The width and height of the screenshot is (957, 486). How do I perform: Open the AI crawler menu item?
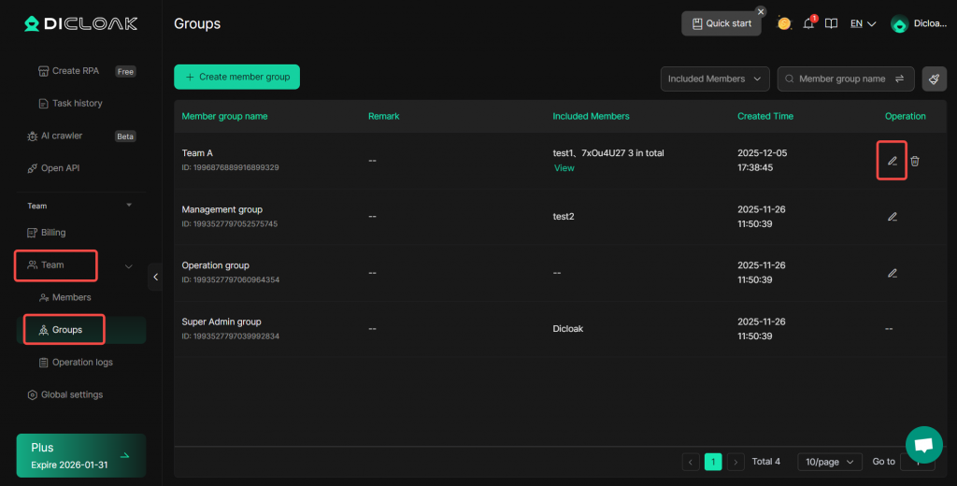tap(62, 136)
